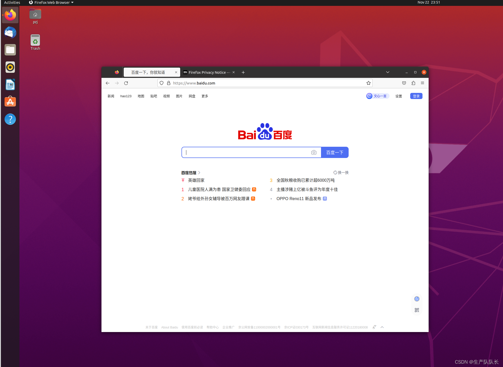The width and height of the screenshot is (503, 367).
Task: Click the 换一换 refresh hot searches
Action: coord(341,173)
